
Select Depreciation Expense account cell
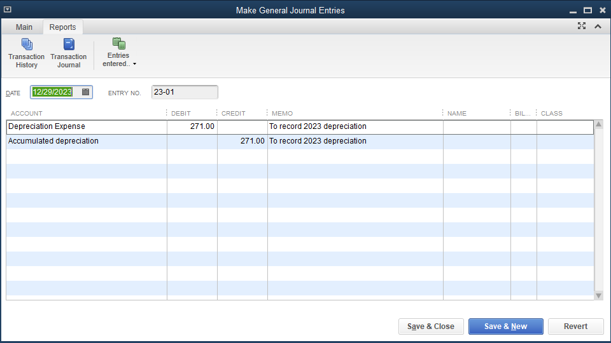[x=87, y=127]
